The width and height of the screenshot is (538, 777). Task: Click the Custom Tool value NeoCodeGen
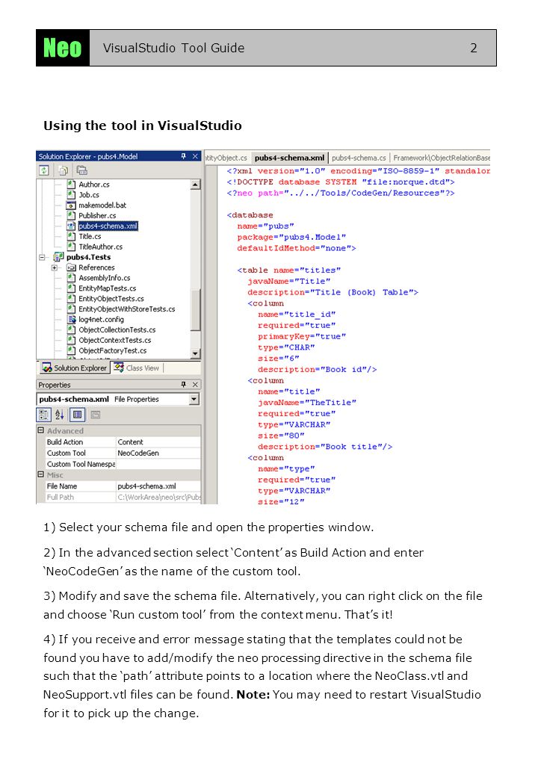tap(158, 453)
